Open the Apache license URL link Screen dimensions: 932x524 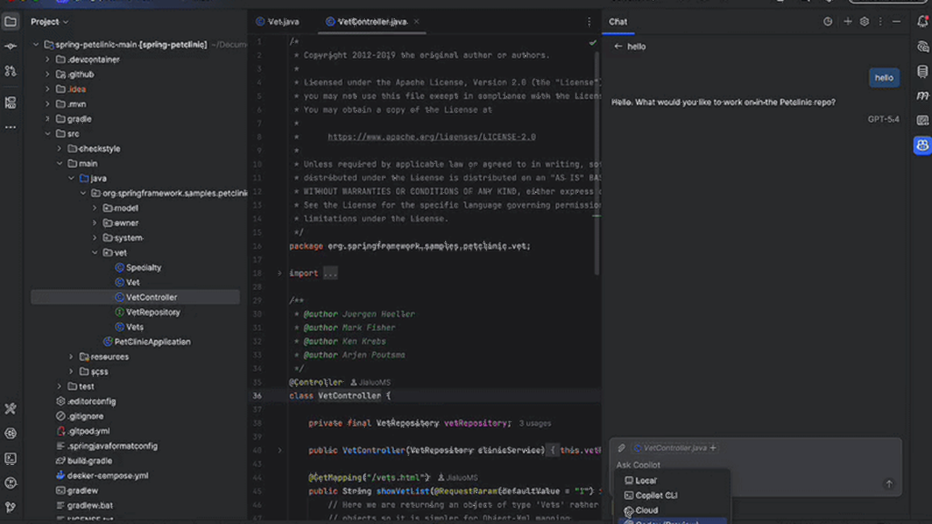(431, 136)
